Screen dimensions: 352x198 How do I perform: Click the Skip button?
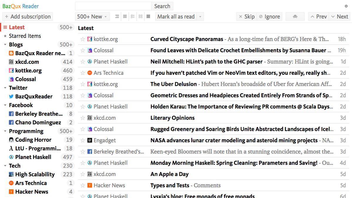pos(246,16)
